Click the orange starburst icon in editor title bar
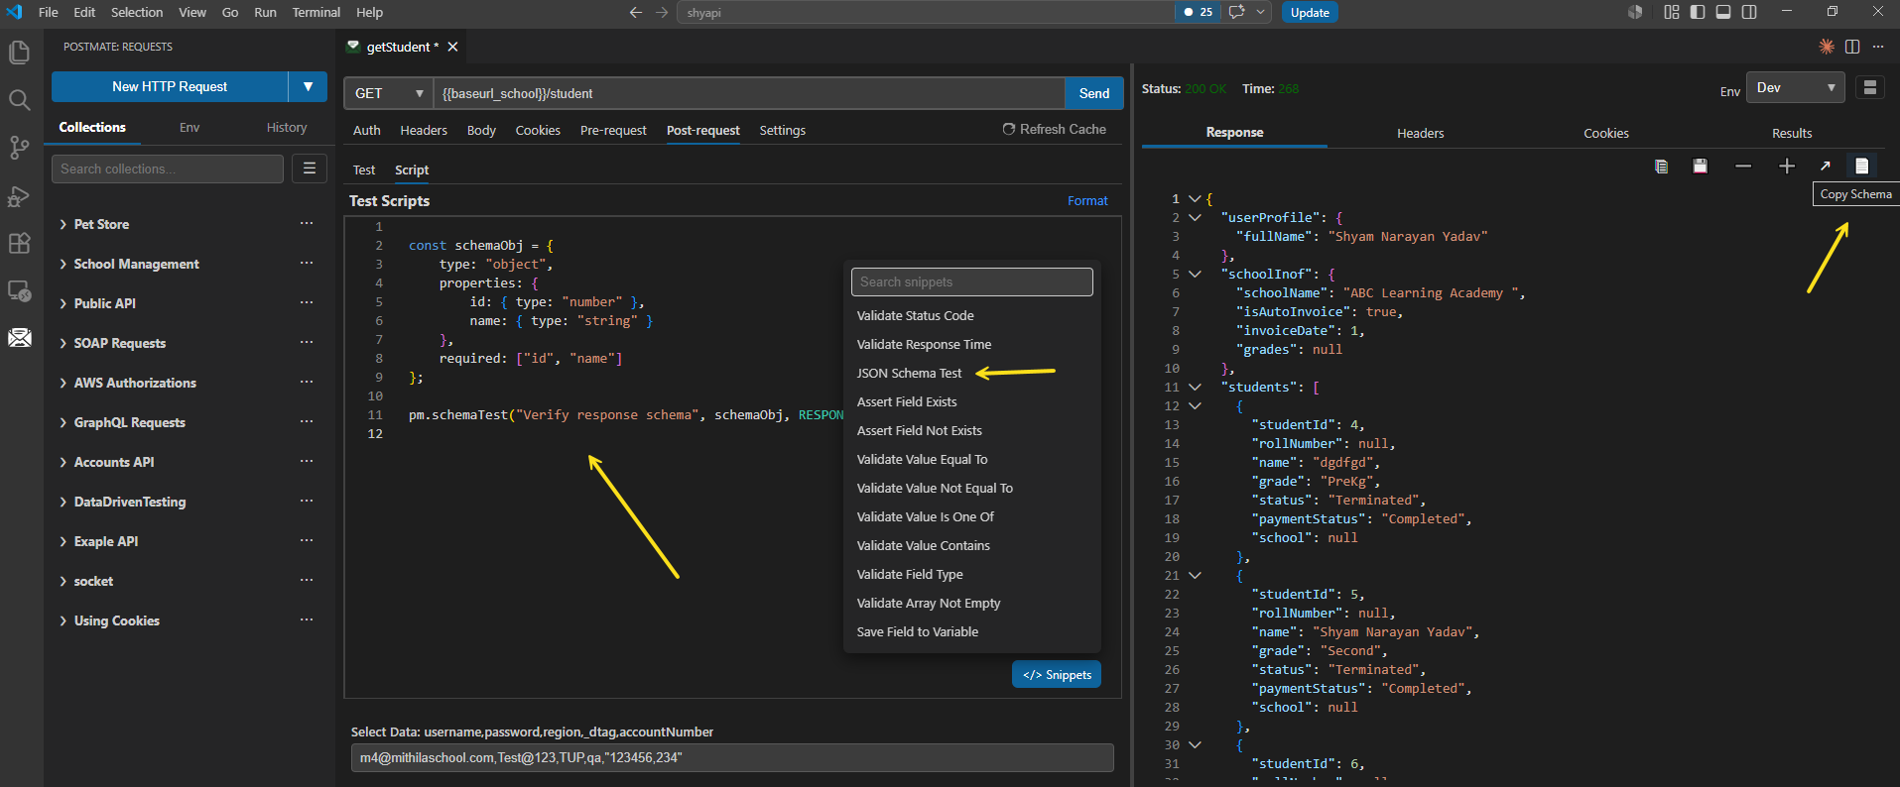 coord(1826,47)
